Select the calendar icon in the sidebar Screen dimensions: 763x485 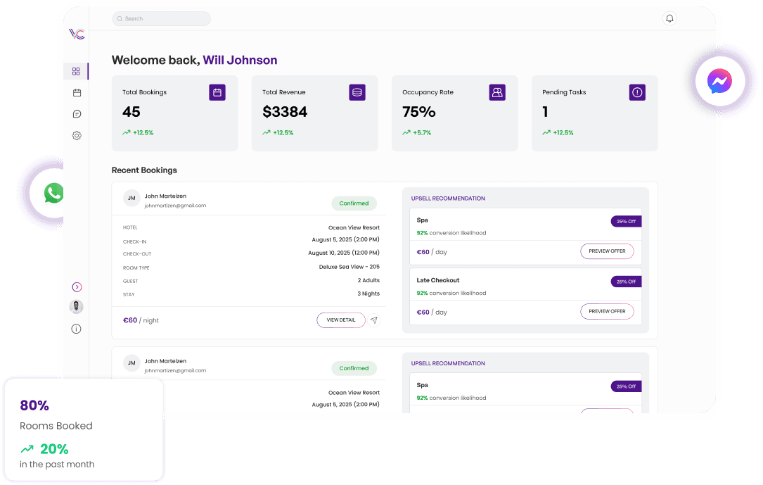[x=76, y=92]
